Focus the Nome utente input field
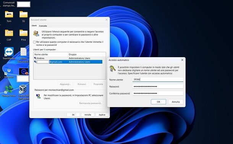The height and width of the screenshot is (144, 233). click(x=158, y=80)
